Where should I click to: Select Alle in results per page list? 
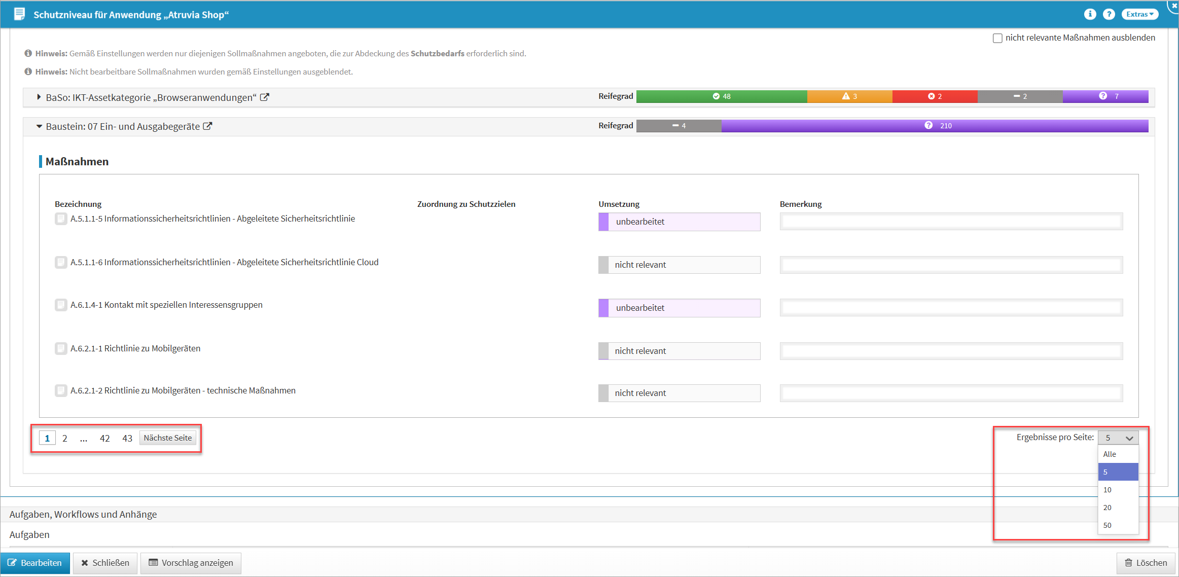click(x=1117, y=454)
